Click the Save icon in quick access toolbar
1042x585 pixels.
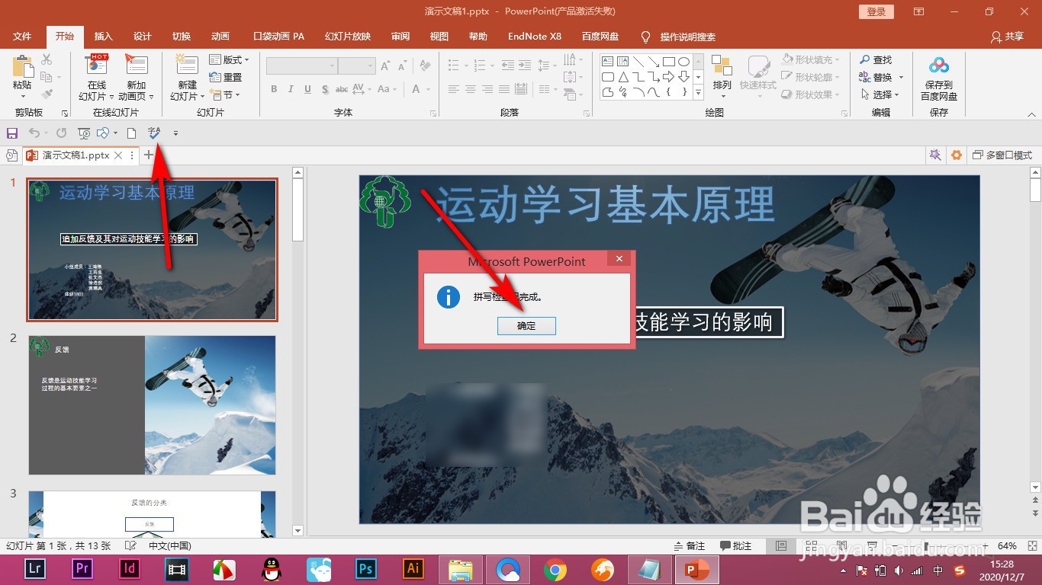[x=12, y=133]
